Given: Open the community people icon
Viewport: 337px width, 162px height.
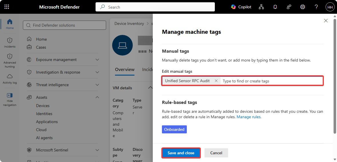Looking at the screenshot, I should tap(289, 7).
